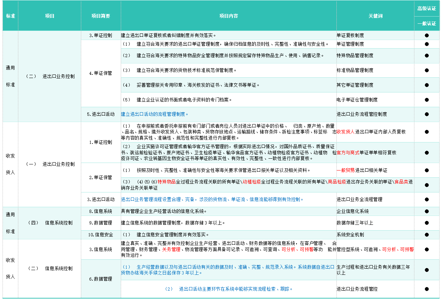The width and height of the screenshot is (441, 300).
Task: Click the （四）信息系统控制 cell
Action: click(x=50, y=223)
